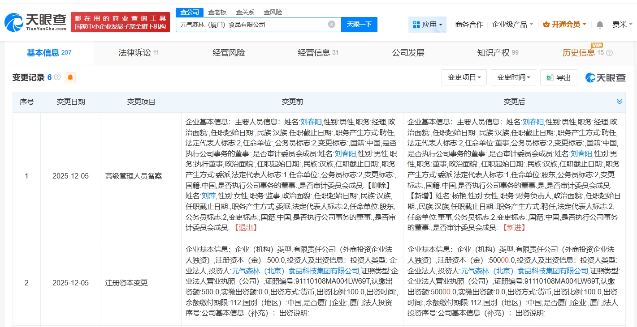637x327 pixels.
Task: Clear the search box with X icon
Action: (331, 24)
